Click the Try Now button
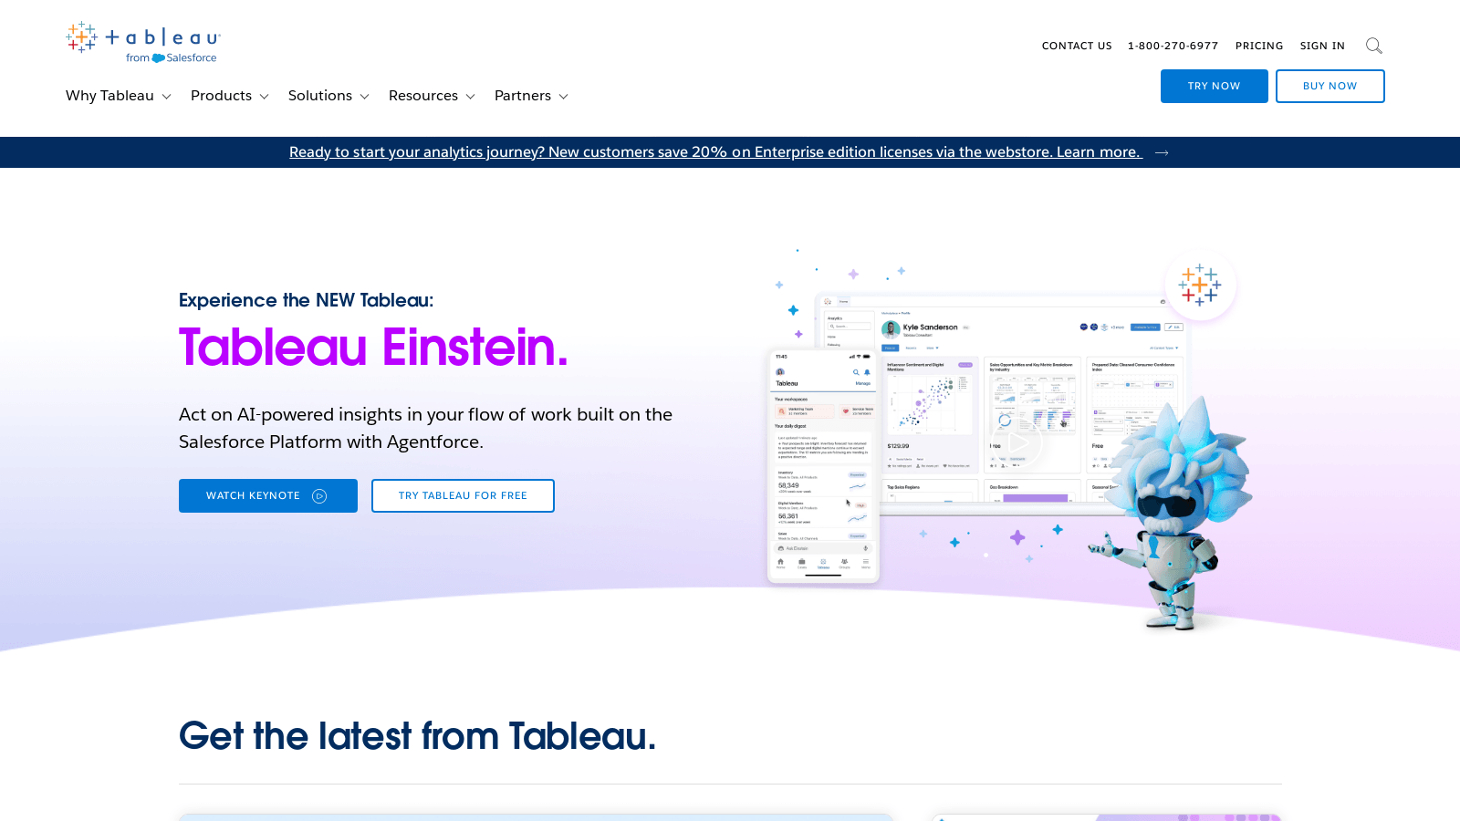 click(1215, 86)
